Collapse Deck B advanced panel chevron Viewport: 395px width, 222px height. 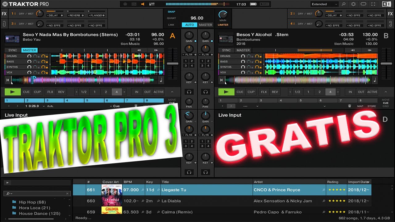[x=386, y=92]
